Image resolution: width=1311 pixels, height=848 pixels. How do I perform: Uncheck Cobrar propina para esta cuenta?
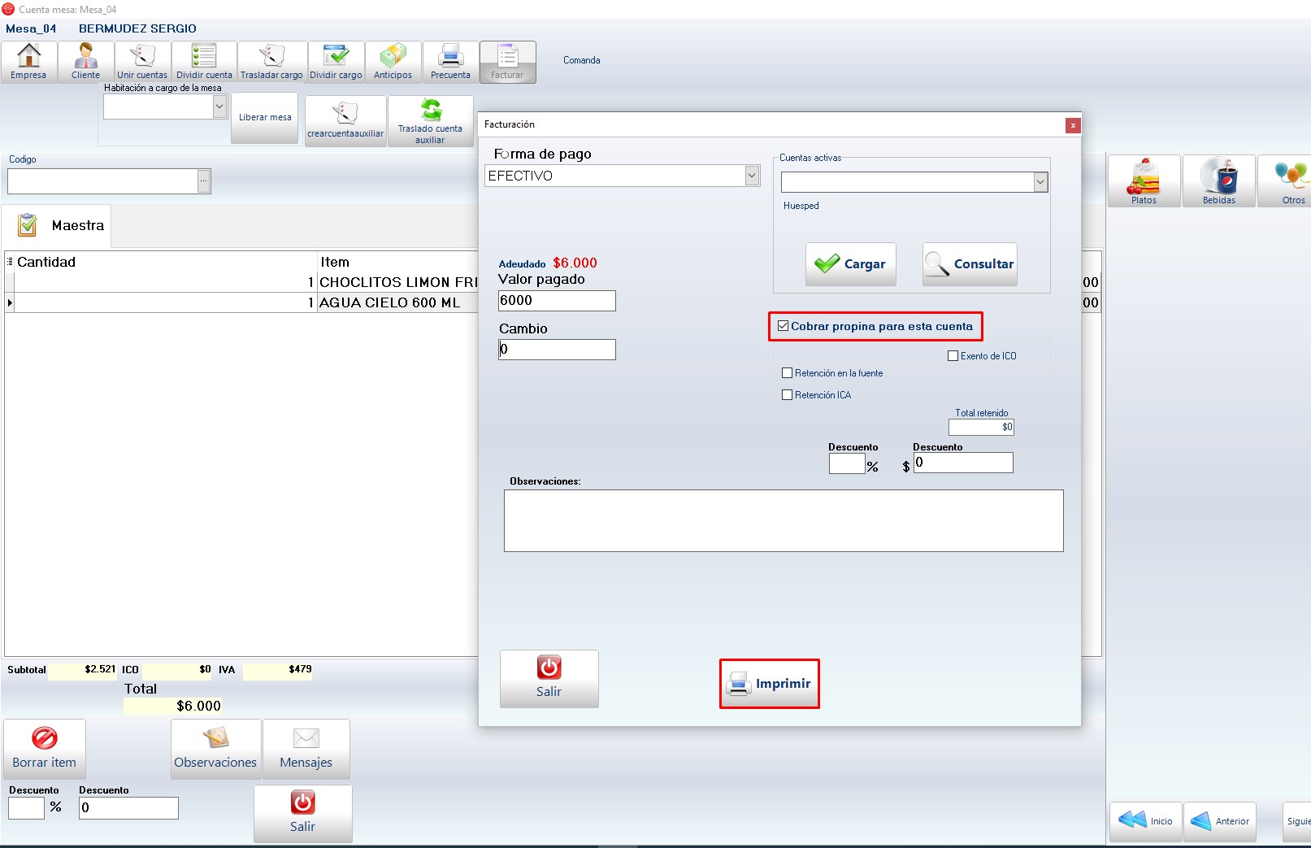tap(784, 326)
